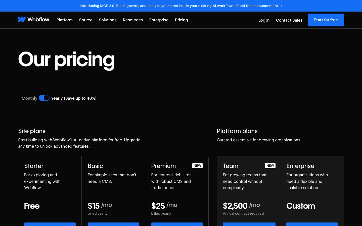Click the Starter plan title

34,166
